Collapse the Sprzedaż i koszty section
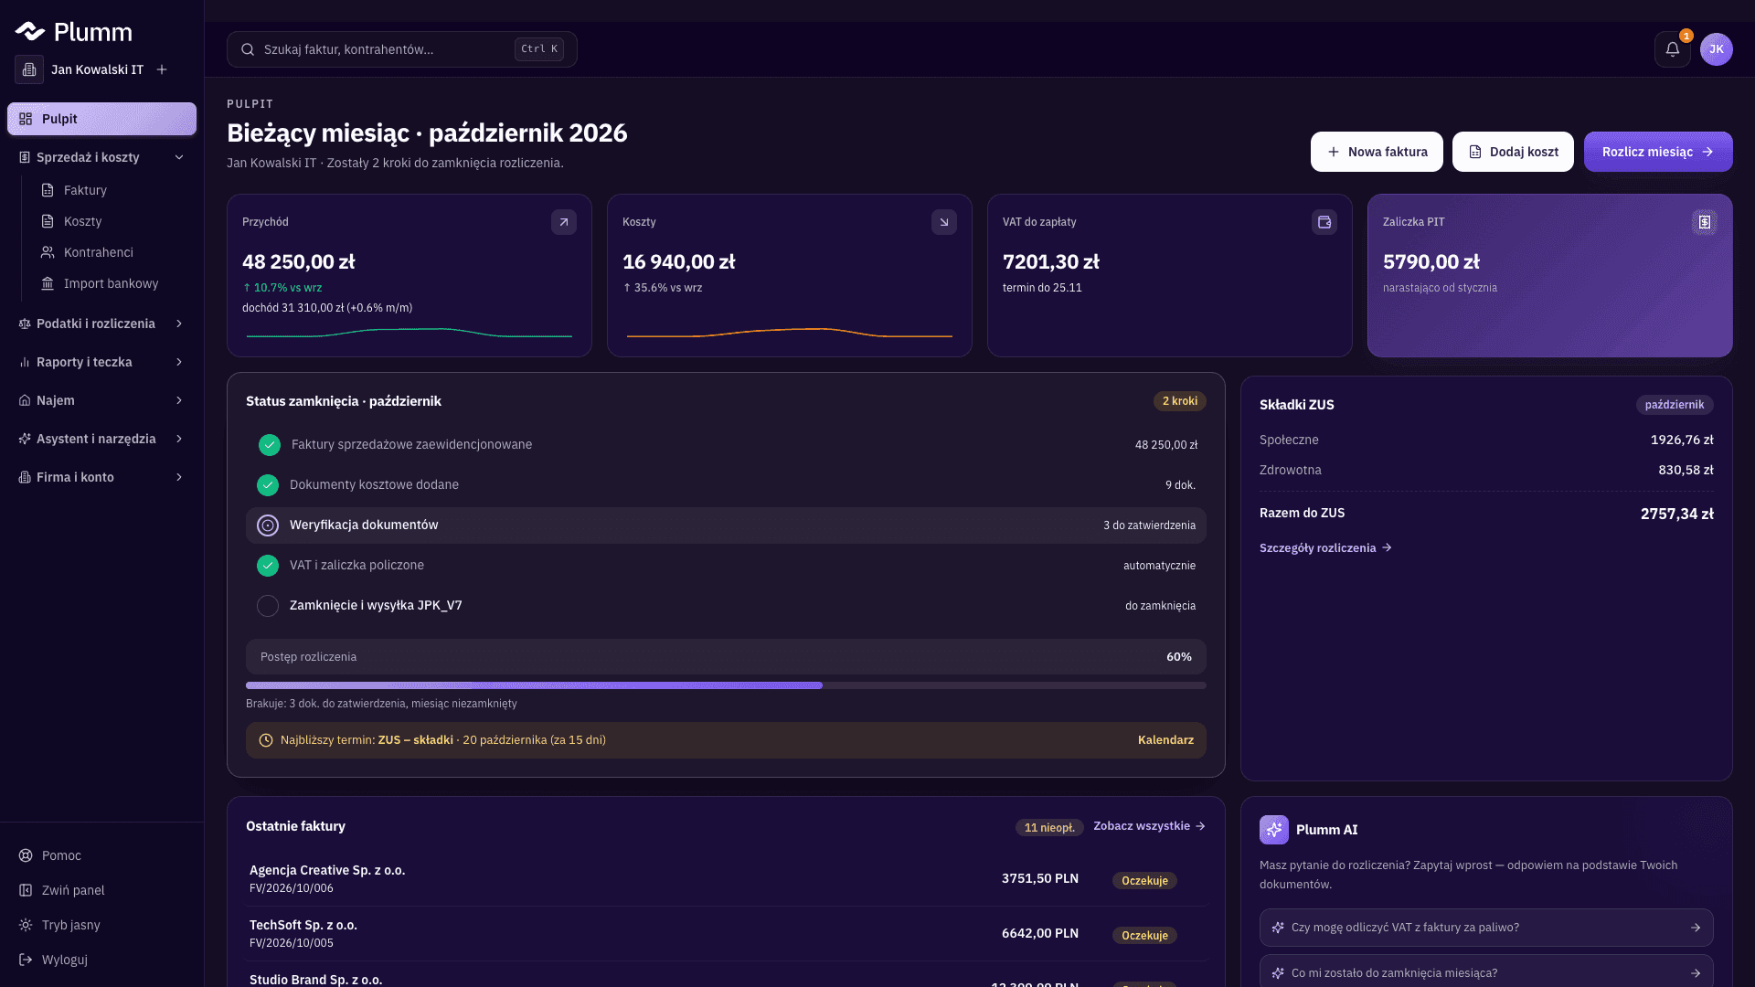 coord(101,157)
